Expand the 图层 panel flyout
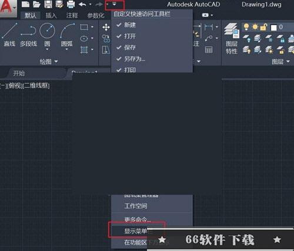Image resolution: width=294 pixels, height=251 pixels. pyautogui.click(x=281, y=62)
